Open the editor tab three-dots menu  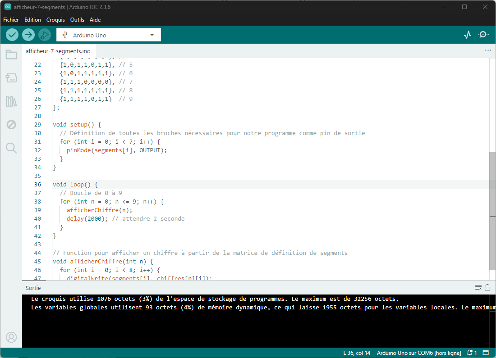(488, 50)
